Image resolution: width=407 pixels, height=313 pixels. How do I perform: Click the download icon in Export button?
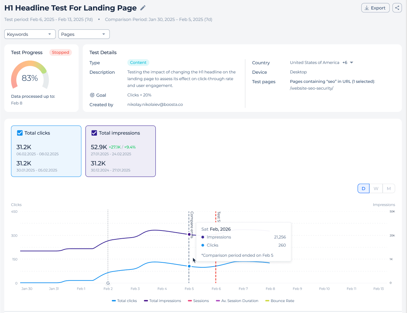click(x=367, y=8)
